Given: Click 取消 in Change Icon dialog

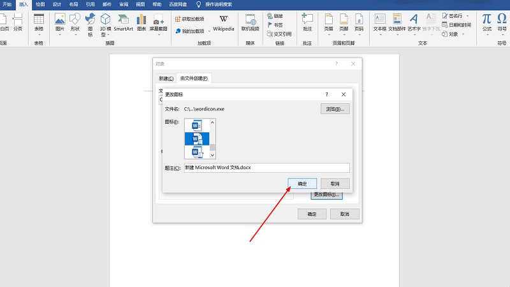Looking at the screenshot, I should [x=335, y=184].
